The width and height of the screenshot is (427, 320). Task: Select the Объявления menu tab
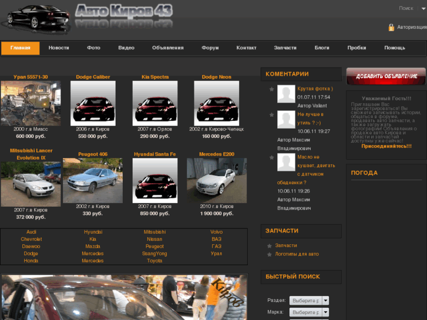(x=167, y=48)
